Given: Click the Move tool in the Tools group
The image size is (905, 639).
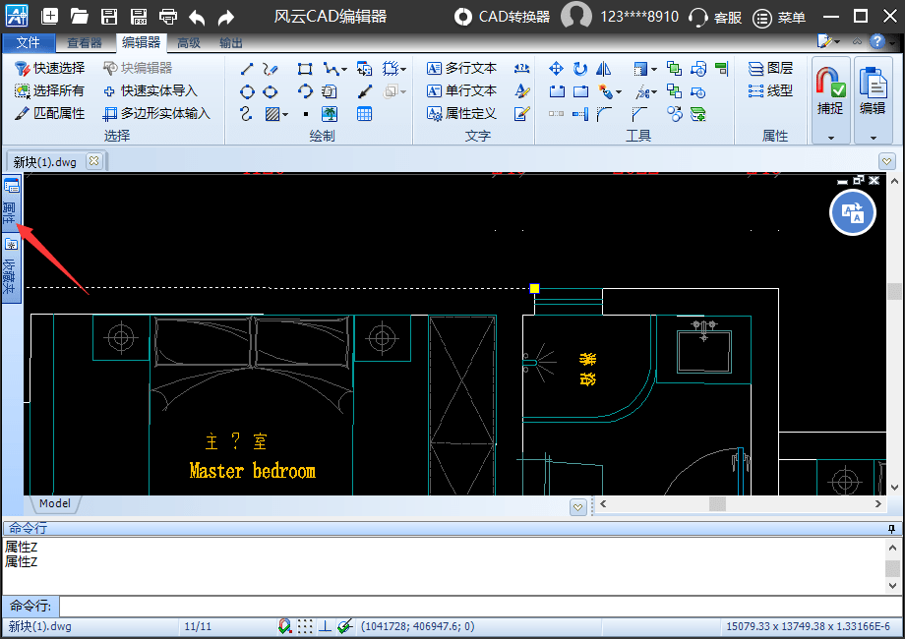Looking at the screenshot, I should [556, 69].
